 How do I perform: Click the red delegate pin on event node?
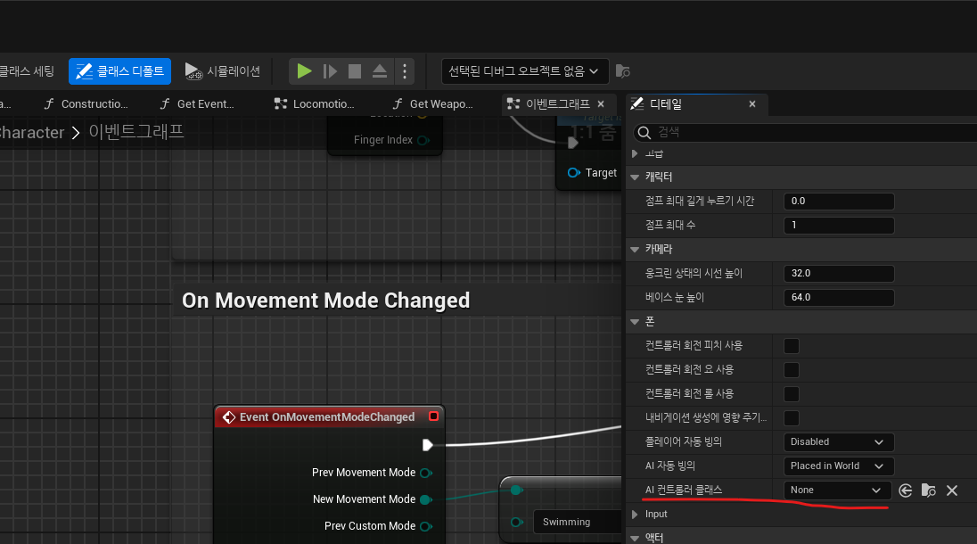[x=433, y=416]
